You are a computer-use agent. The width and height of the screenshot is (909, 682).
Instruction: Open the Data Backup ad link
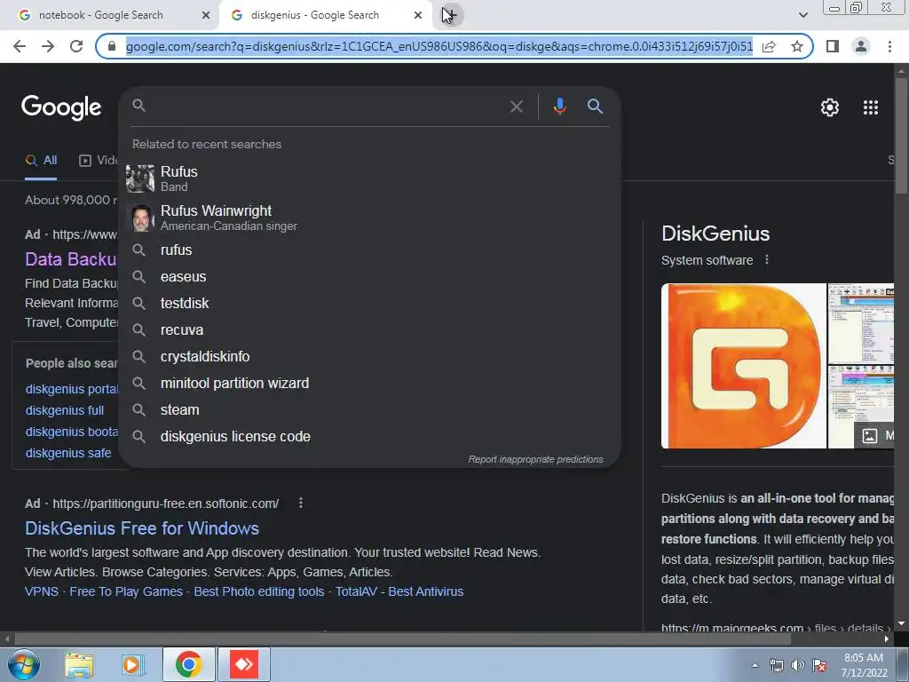(71, 259)
